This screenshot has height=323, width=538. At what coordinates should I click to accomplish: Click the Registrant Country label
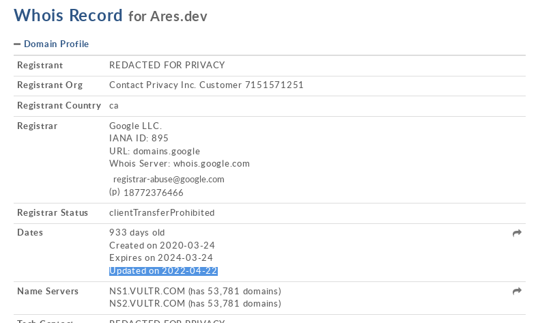pyautogui.click(x=59, y=106)
